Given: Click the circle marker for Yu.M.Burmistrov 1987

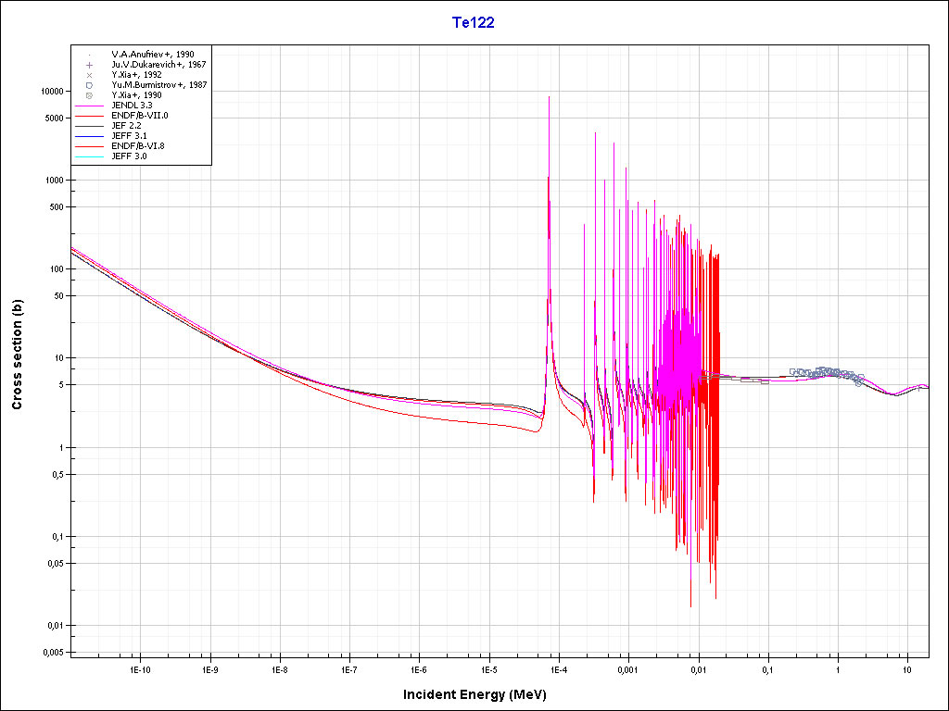Looking at the screenshot, I should (x=89, y=85).
